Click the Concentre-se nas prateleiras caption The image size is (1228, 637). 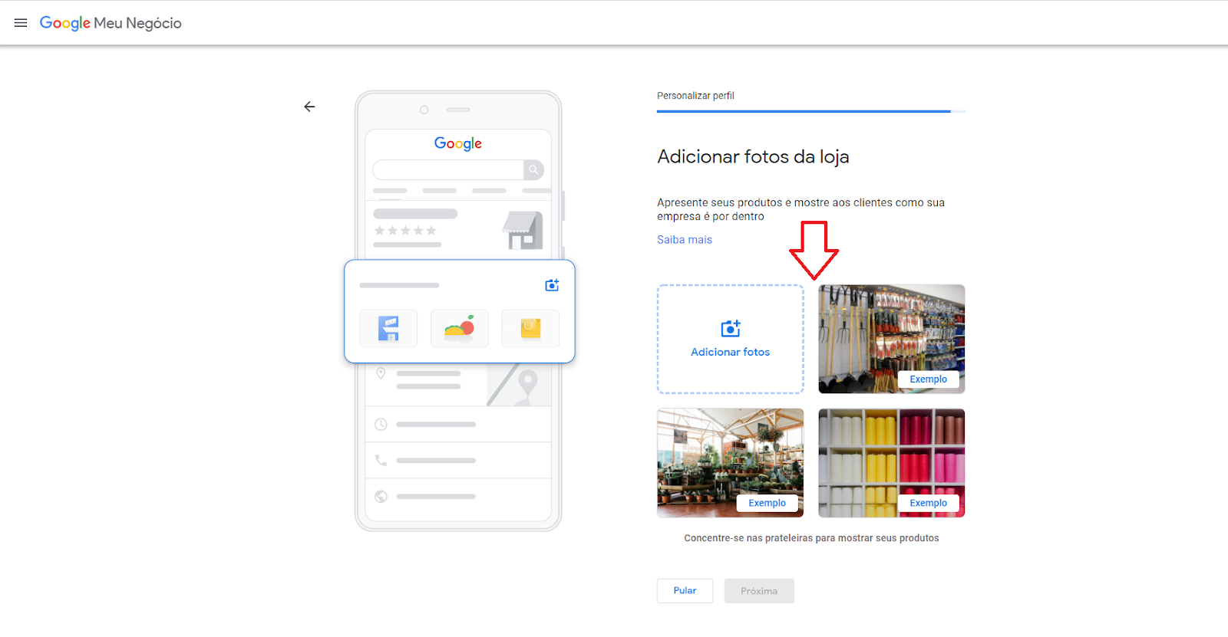811,538
